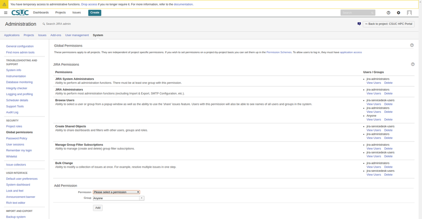Open the Permission select dropdown
Image resolution: width=422 pixels, height=219 pixels.
[117, 192]
